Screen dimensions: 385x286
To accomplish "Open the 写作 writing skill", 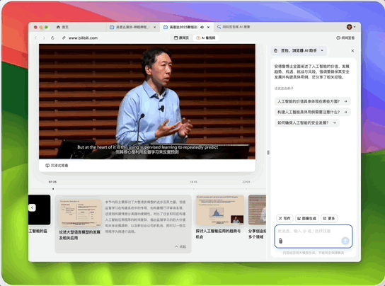I will (x=285, y=218).
